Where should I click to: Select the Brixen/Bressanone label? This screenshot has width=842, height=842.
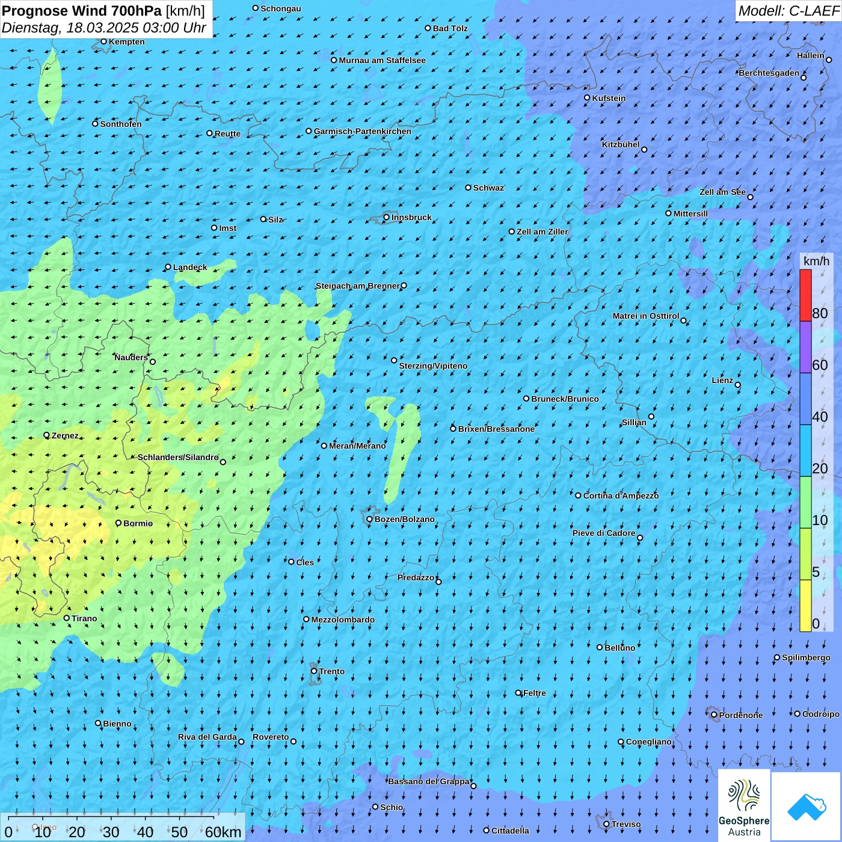click(496, 429)
